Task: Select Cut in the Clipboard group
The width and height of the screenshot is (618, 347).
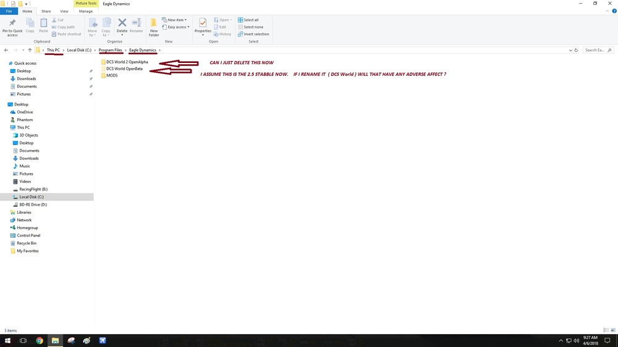Action: tap(57, 20)
